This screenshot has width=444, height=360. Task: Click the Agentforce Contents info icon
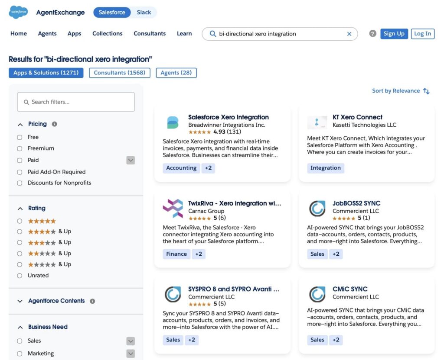pyautogui.click(x=92, y=301)
